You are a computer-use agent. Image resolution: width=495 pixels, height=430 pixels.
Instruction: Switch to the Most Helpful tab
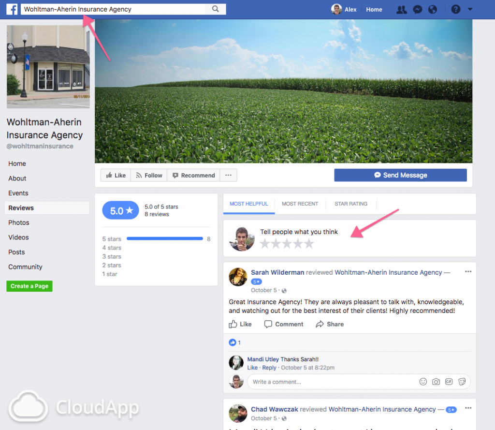point(249,204)
